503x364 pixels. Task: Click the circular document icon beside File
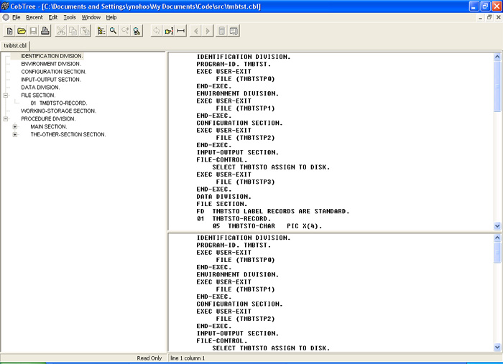(x=6, y=17)
